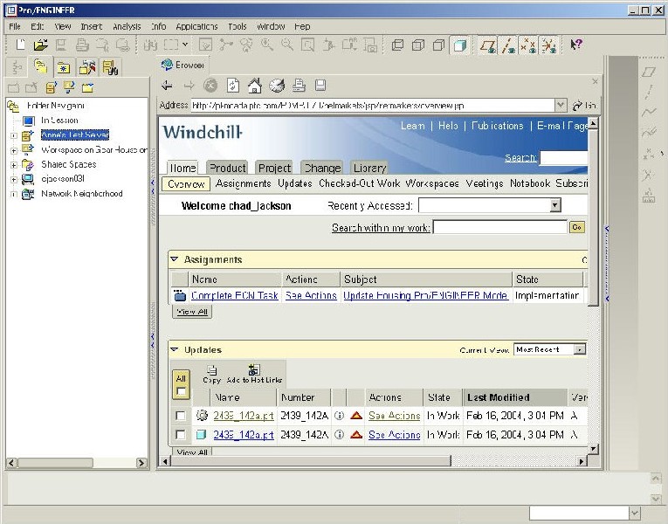Save using the floppy disk icon in the main toolbar
The image size is (668, 524).
pos(61,45)
